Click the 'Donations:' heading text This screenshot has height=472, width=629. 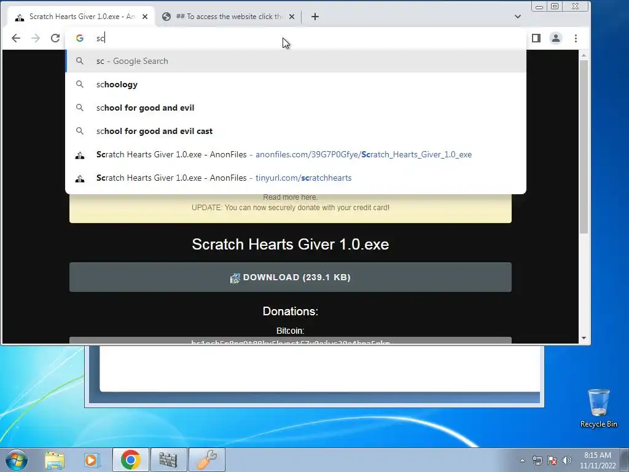[291, 311]
